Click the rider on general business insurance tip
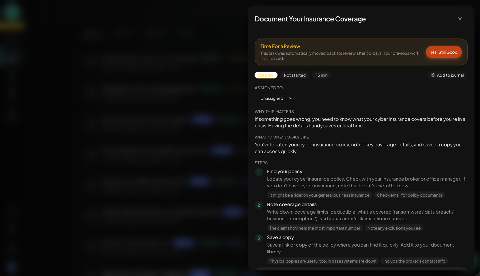This screenshot has height=276, width=480. 319,195
